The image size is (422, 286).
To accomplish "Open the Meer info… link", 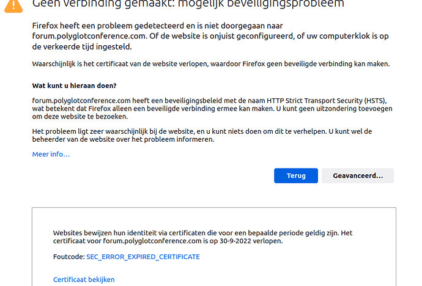I will (x=51, y=154).
